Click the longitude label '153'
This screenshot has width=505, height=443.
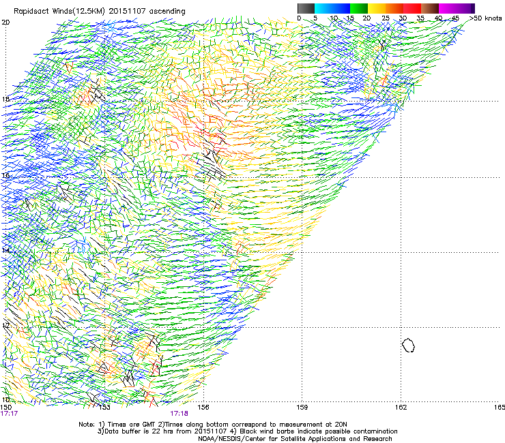coord(104,408)
